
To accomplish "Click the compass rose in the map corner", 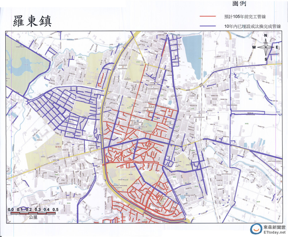I will (x=265, y=47).
